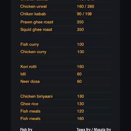Select the Neer dosa entry
This screenshot has width=131, height=131.
click(x=30, y=81)
